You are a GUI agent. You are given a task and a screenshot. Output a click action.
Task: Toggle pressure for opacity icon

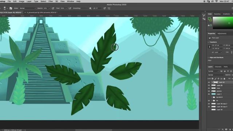[x=53, y=8]
